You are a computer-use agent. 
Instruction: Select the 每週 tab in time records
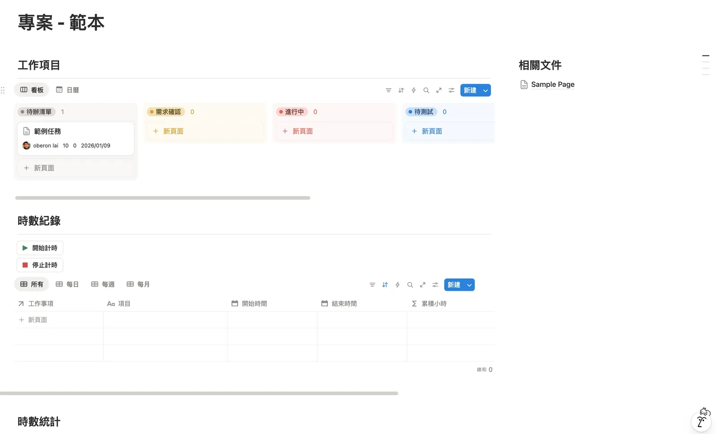pos(102,284)
